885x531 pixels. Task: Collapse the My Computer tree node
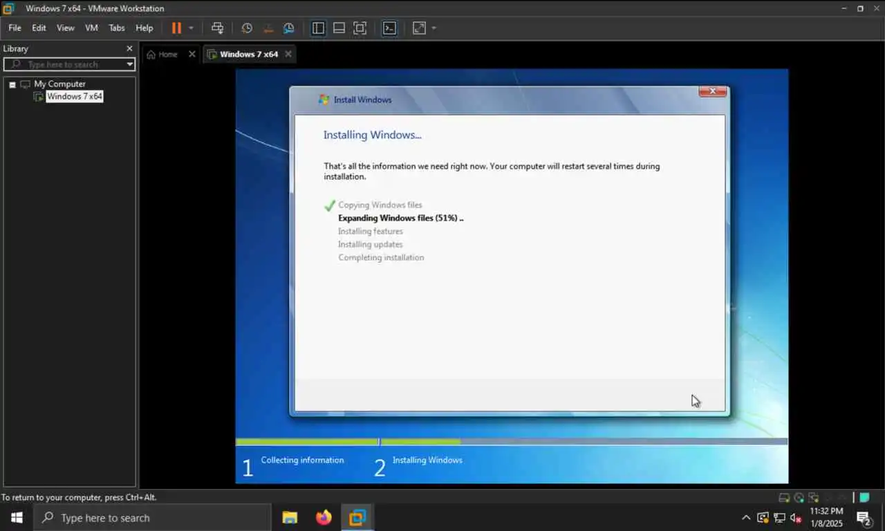12,84
